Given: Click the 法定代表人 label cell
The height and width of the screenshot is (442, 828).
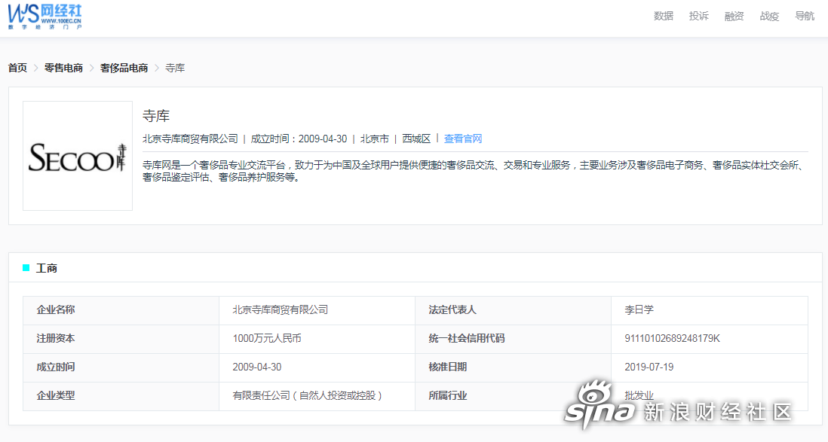Looking at the screenshot, I should coord(514,310).
